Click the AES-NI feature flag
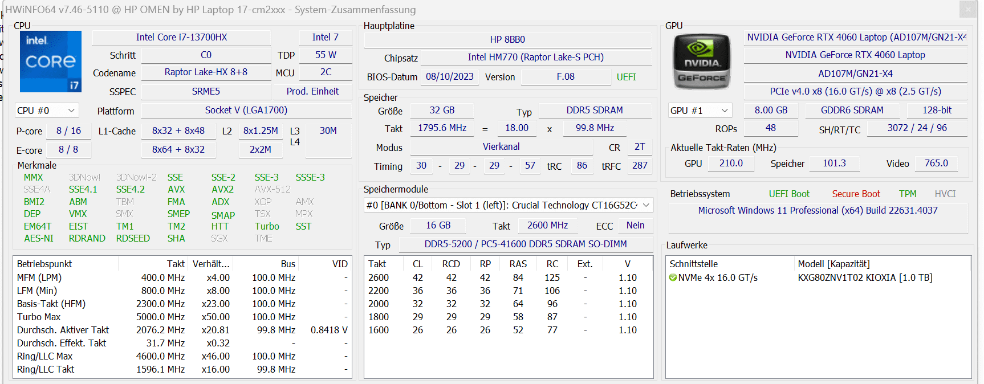The height and width of the screenshot is (384, 984). tap(39, 238)
